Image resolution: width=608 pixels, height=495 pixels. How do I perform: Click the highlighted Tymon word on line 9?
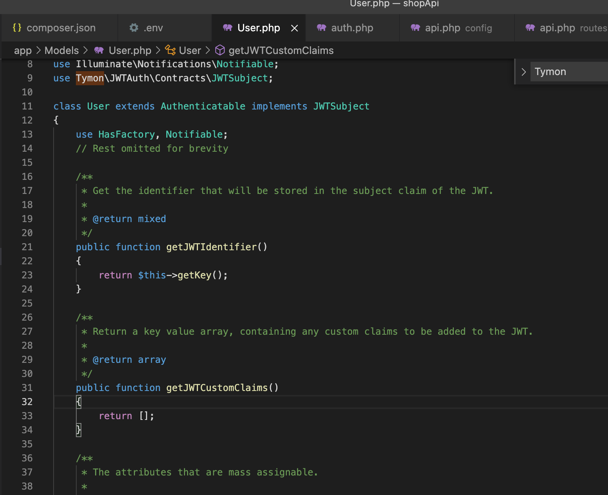click(90, 78)
